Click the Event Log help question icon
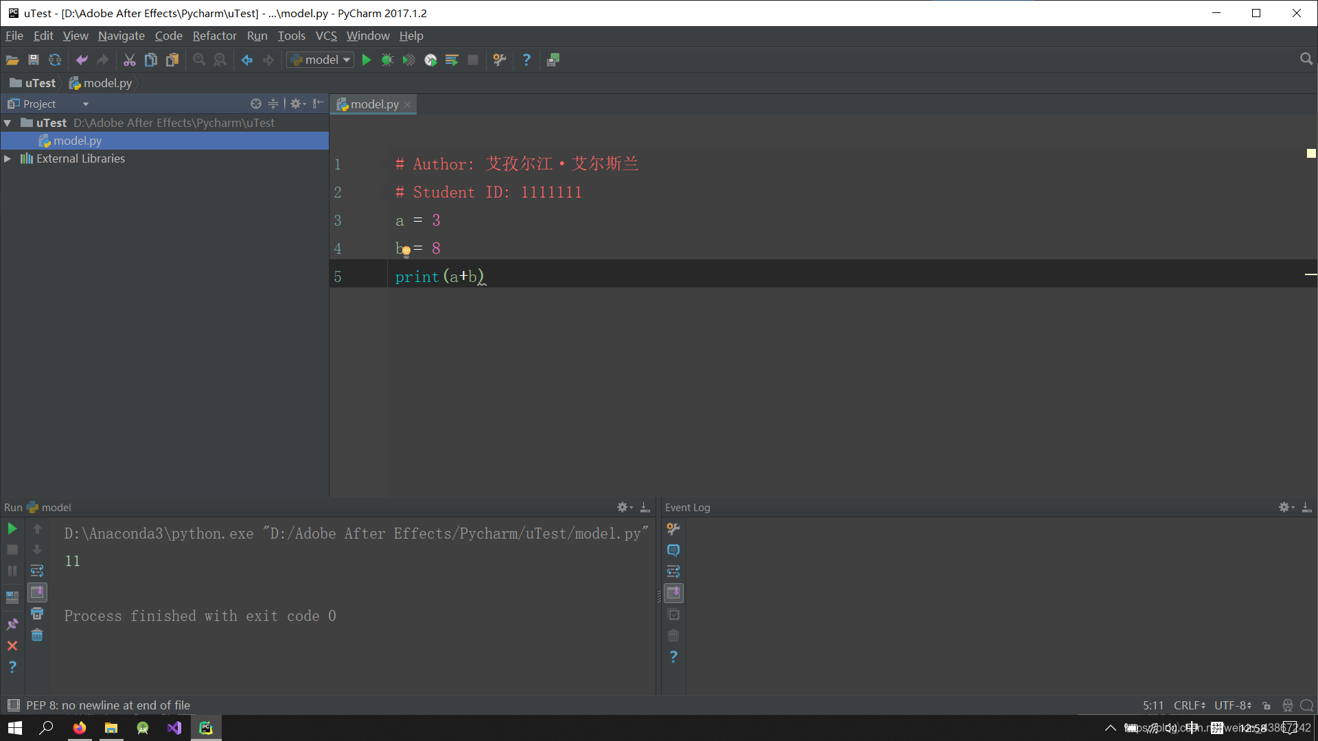 [x=673, y=657]
